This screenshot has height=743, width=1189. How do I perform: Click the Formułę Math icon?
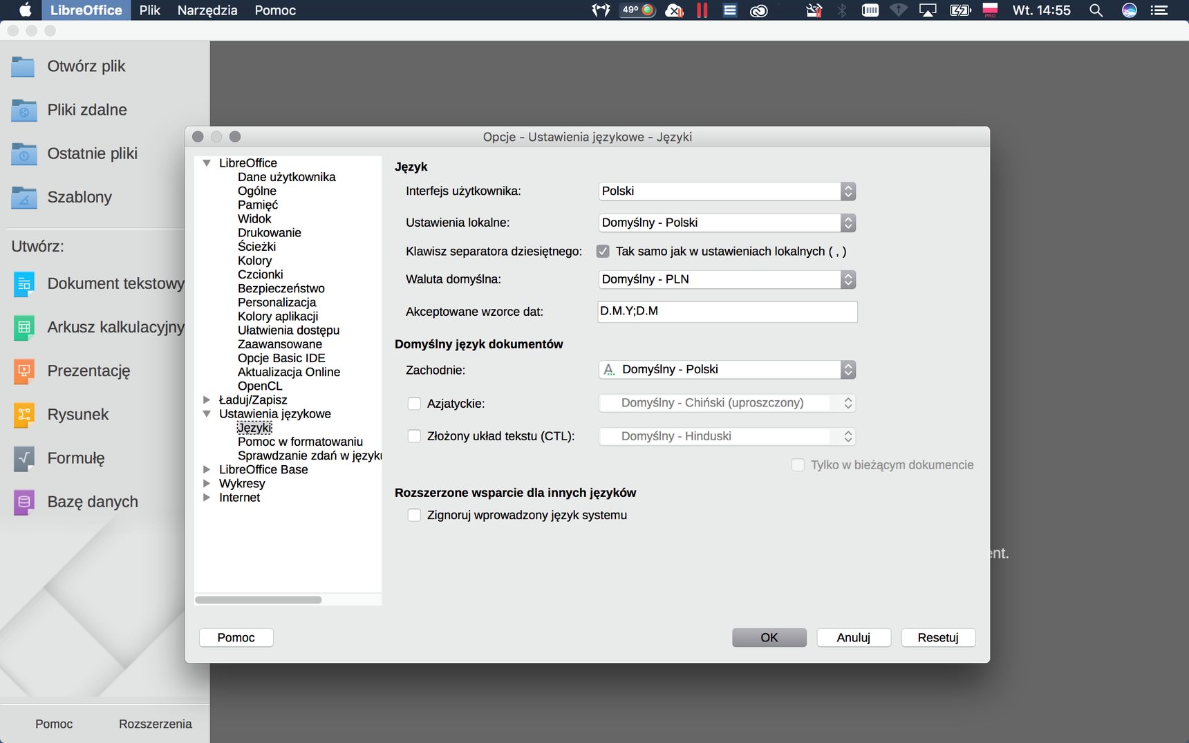pyautogui.click(x=24, y=458)
